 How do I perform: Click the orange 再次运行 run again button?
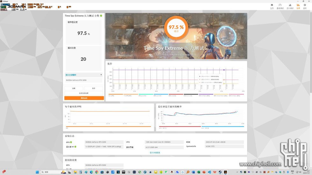coord(84,98)
